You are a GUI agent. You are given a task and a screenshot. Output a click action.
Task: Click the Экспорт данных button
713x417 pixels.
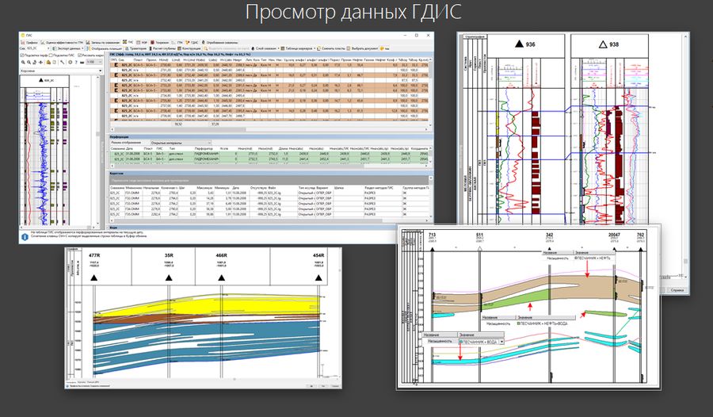click(x=67, y=48)
